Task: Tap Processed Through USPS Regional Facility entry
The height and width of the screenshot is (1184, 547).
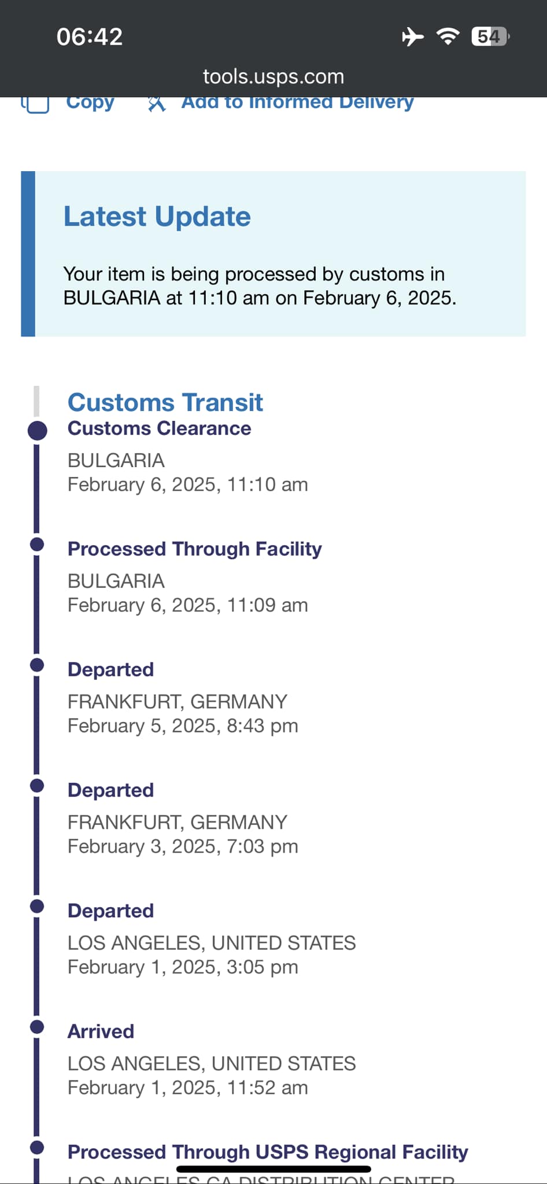Action: (x=268, y=1152)
